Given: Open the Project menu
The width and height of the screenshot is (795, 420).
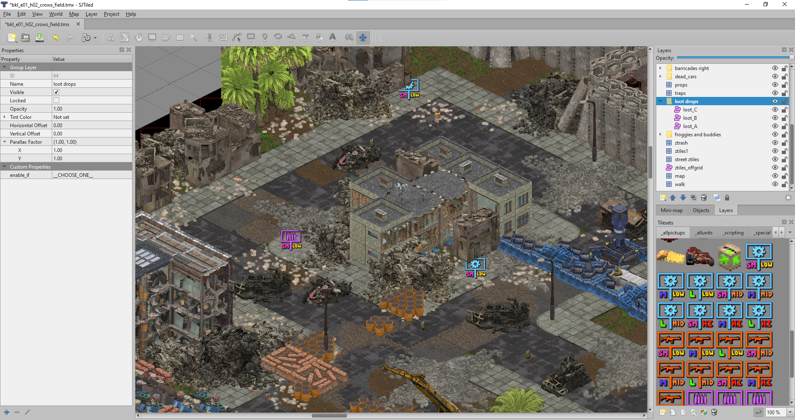Looking at the screenshot, I should (x=111, y=14).
